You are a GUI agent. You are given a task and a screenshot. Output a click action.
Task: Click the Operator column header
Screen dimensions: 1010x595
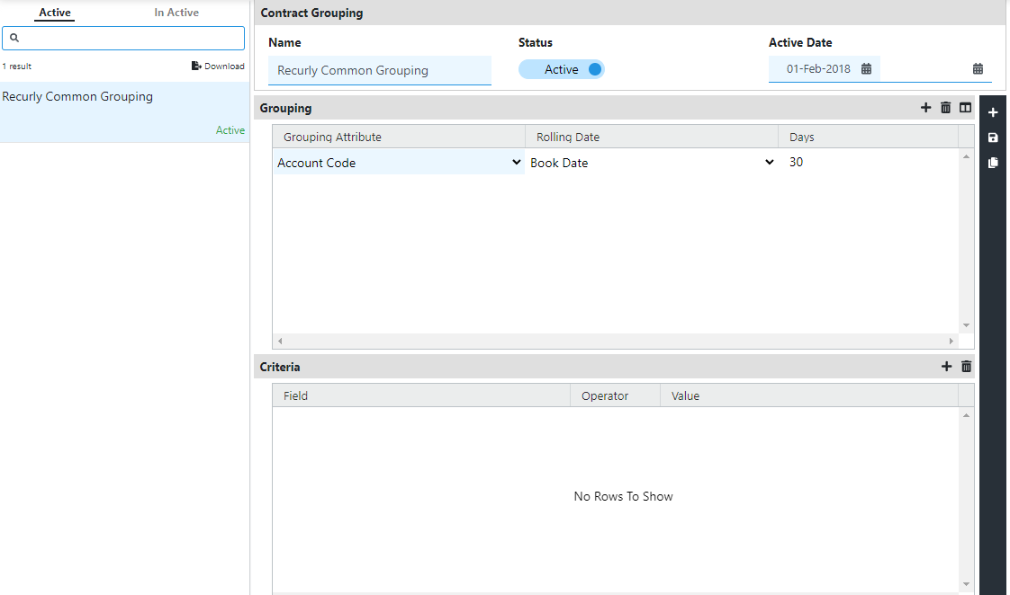[615, 395]
